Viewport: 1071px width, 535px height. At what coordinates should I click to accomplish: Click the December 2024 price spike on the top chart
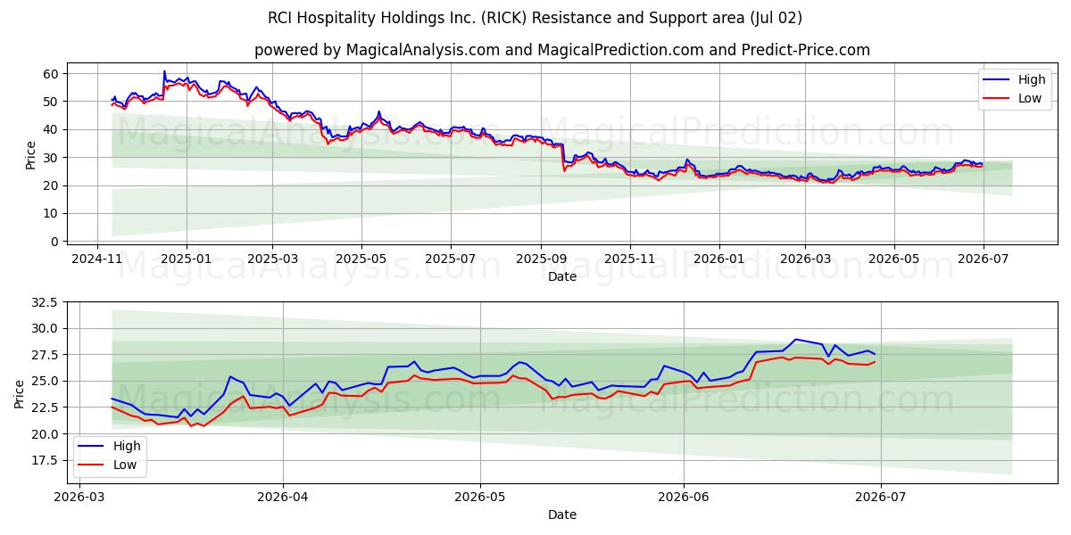tap(164, 71)
